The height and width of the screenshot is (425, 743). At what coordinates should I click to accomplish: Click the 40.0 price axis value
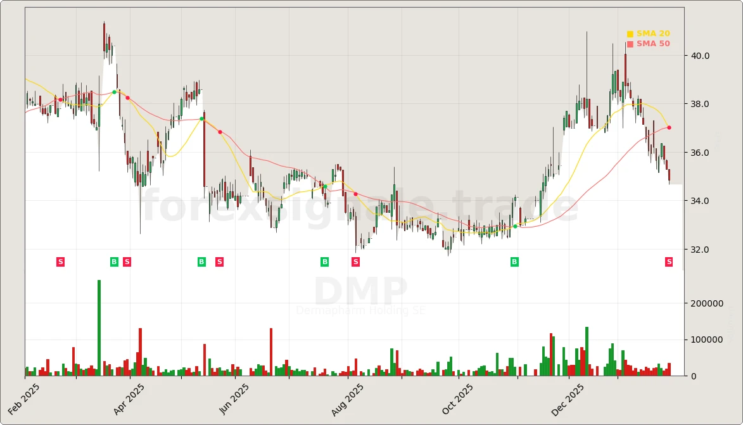[x=702, y=55]
